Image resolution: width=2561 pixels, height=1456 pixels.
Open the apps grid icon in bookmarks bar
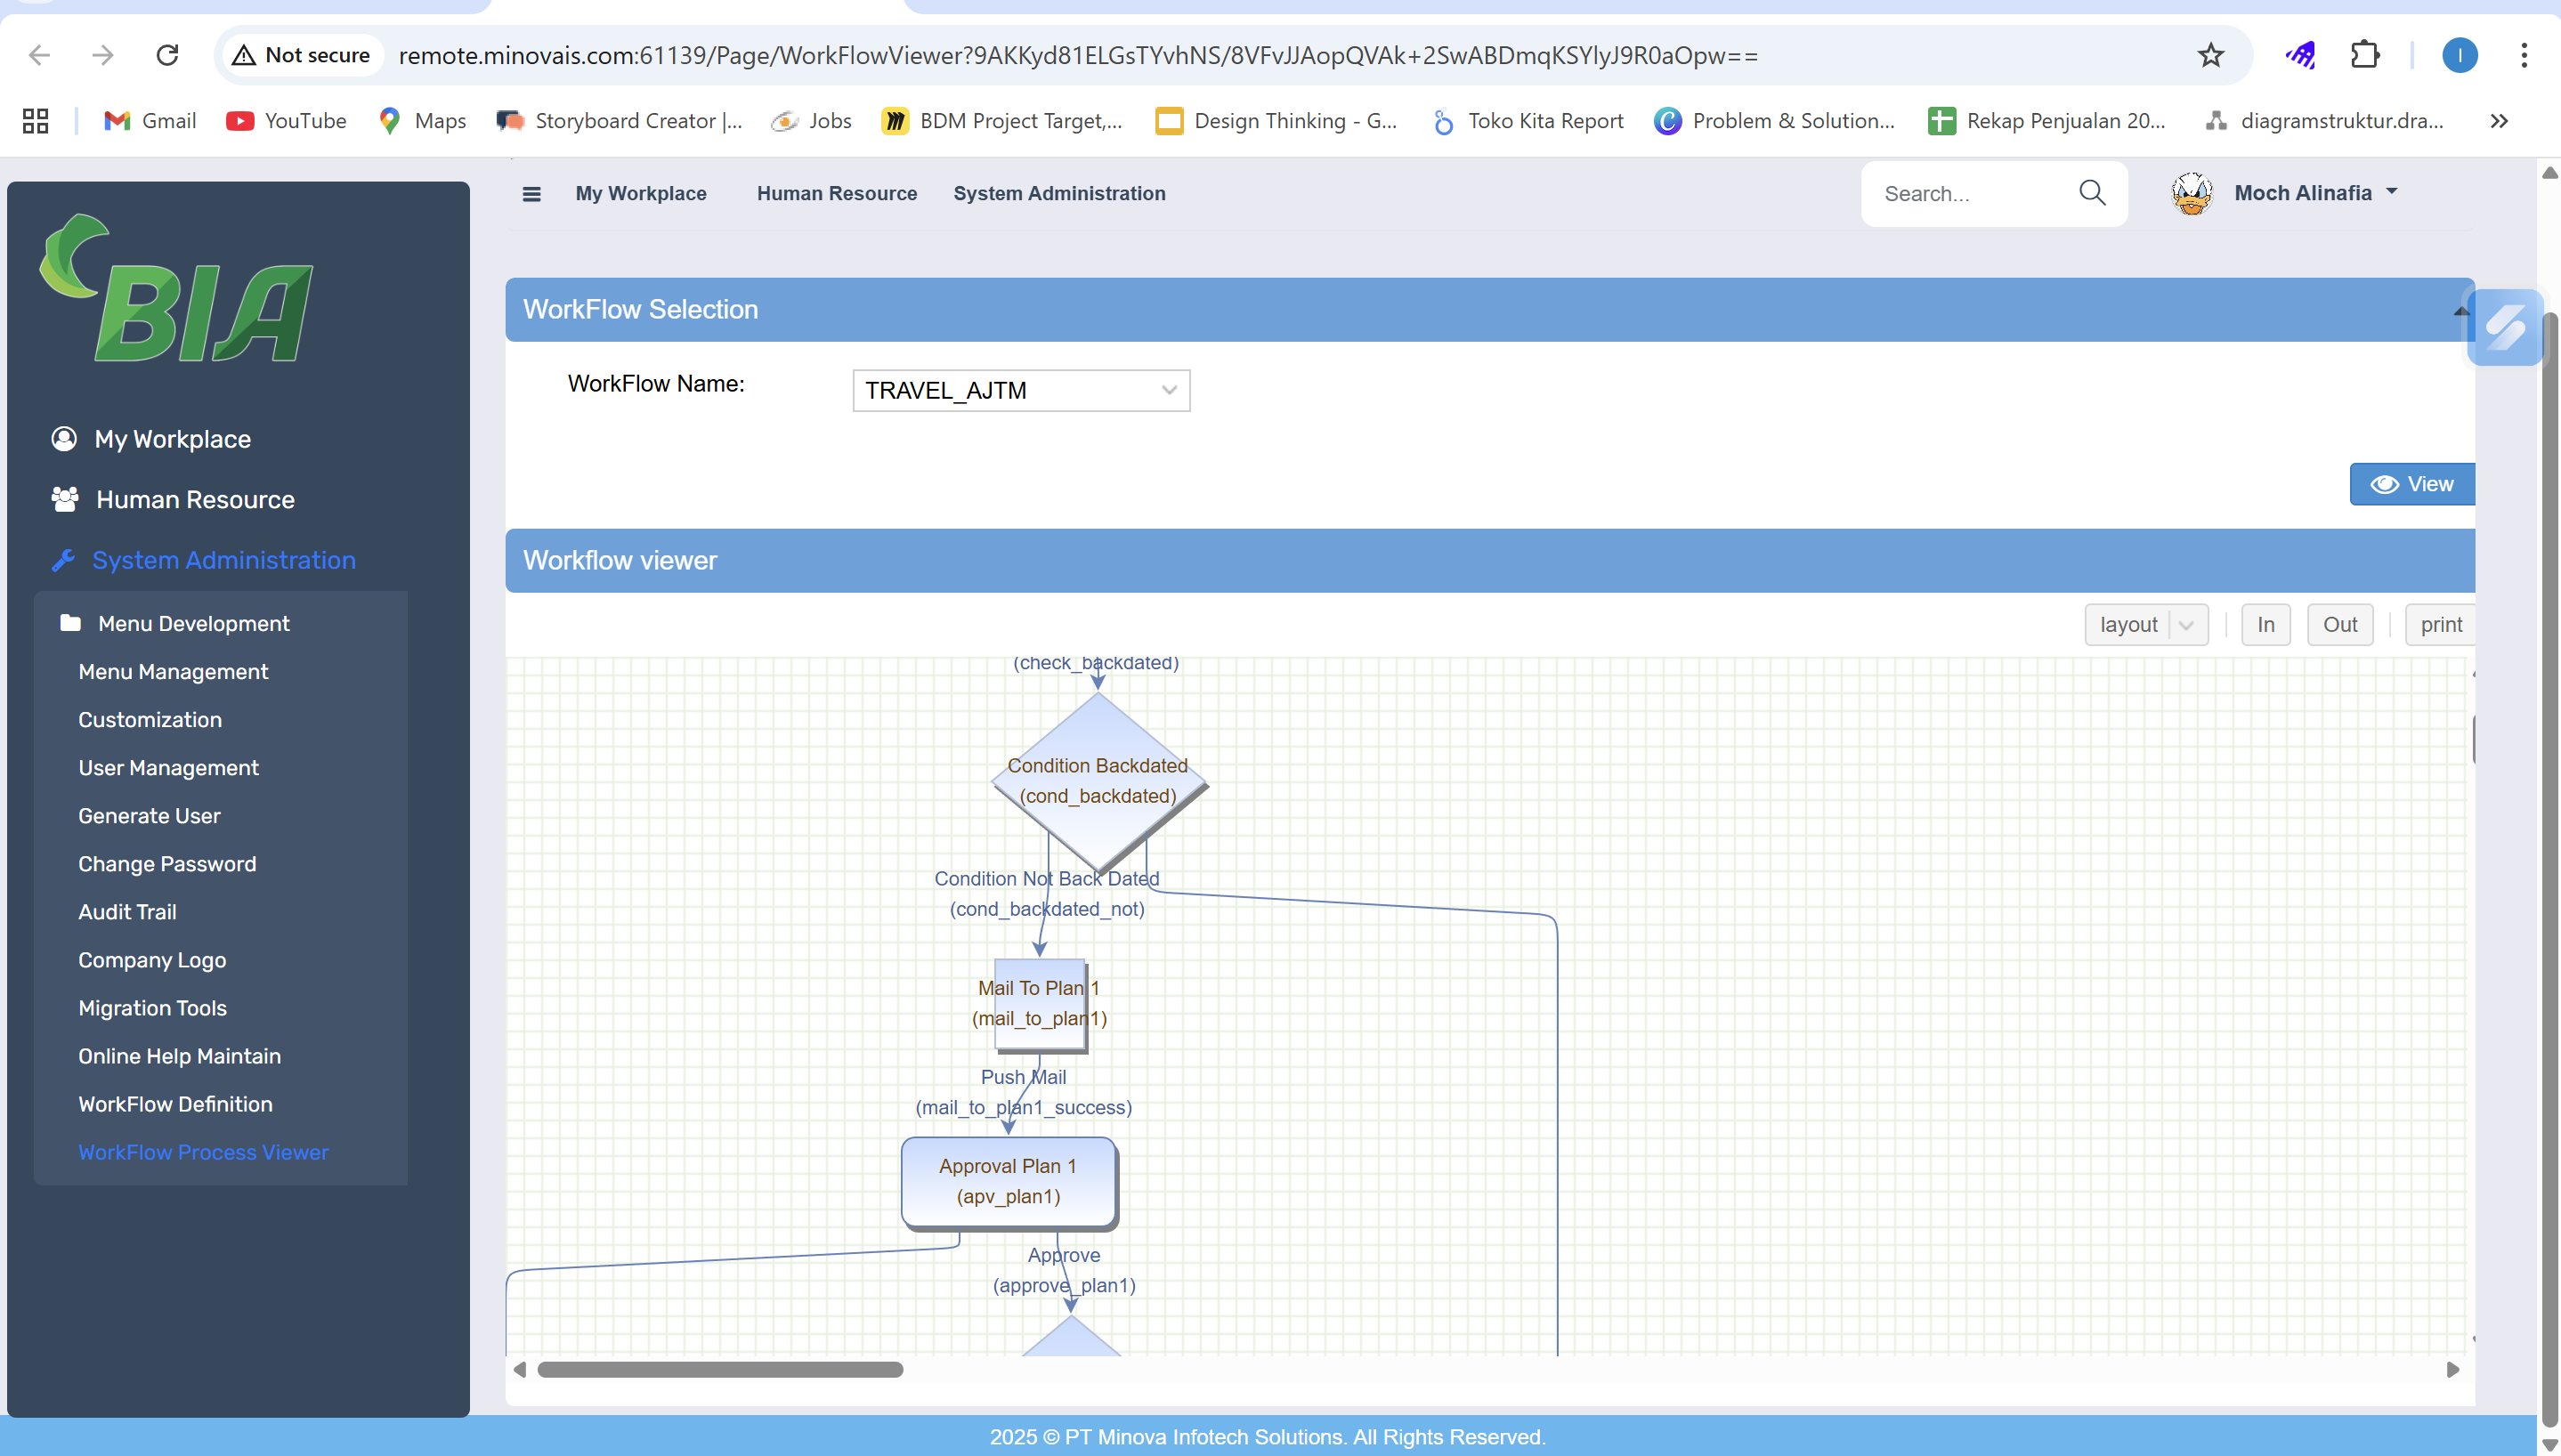pos(36,121)
